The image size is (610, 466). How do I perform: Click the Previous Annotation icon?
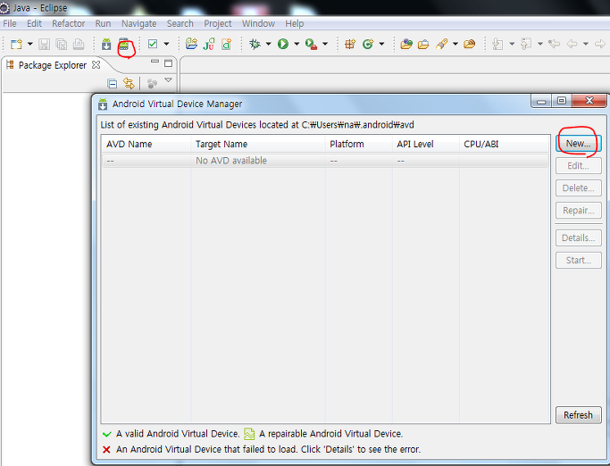(526, 44)
